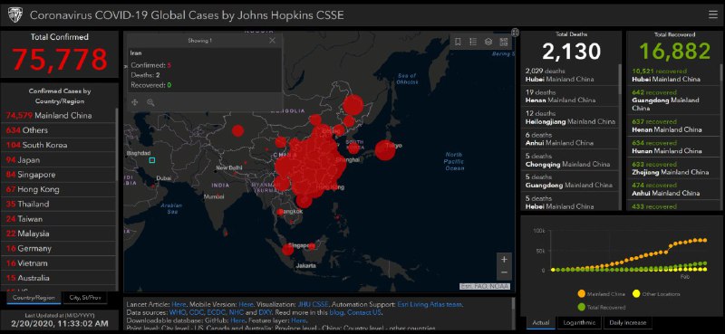Switch to the City, St/Prov tab

pyautogui.click(x=84, y=298)
